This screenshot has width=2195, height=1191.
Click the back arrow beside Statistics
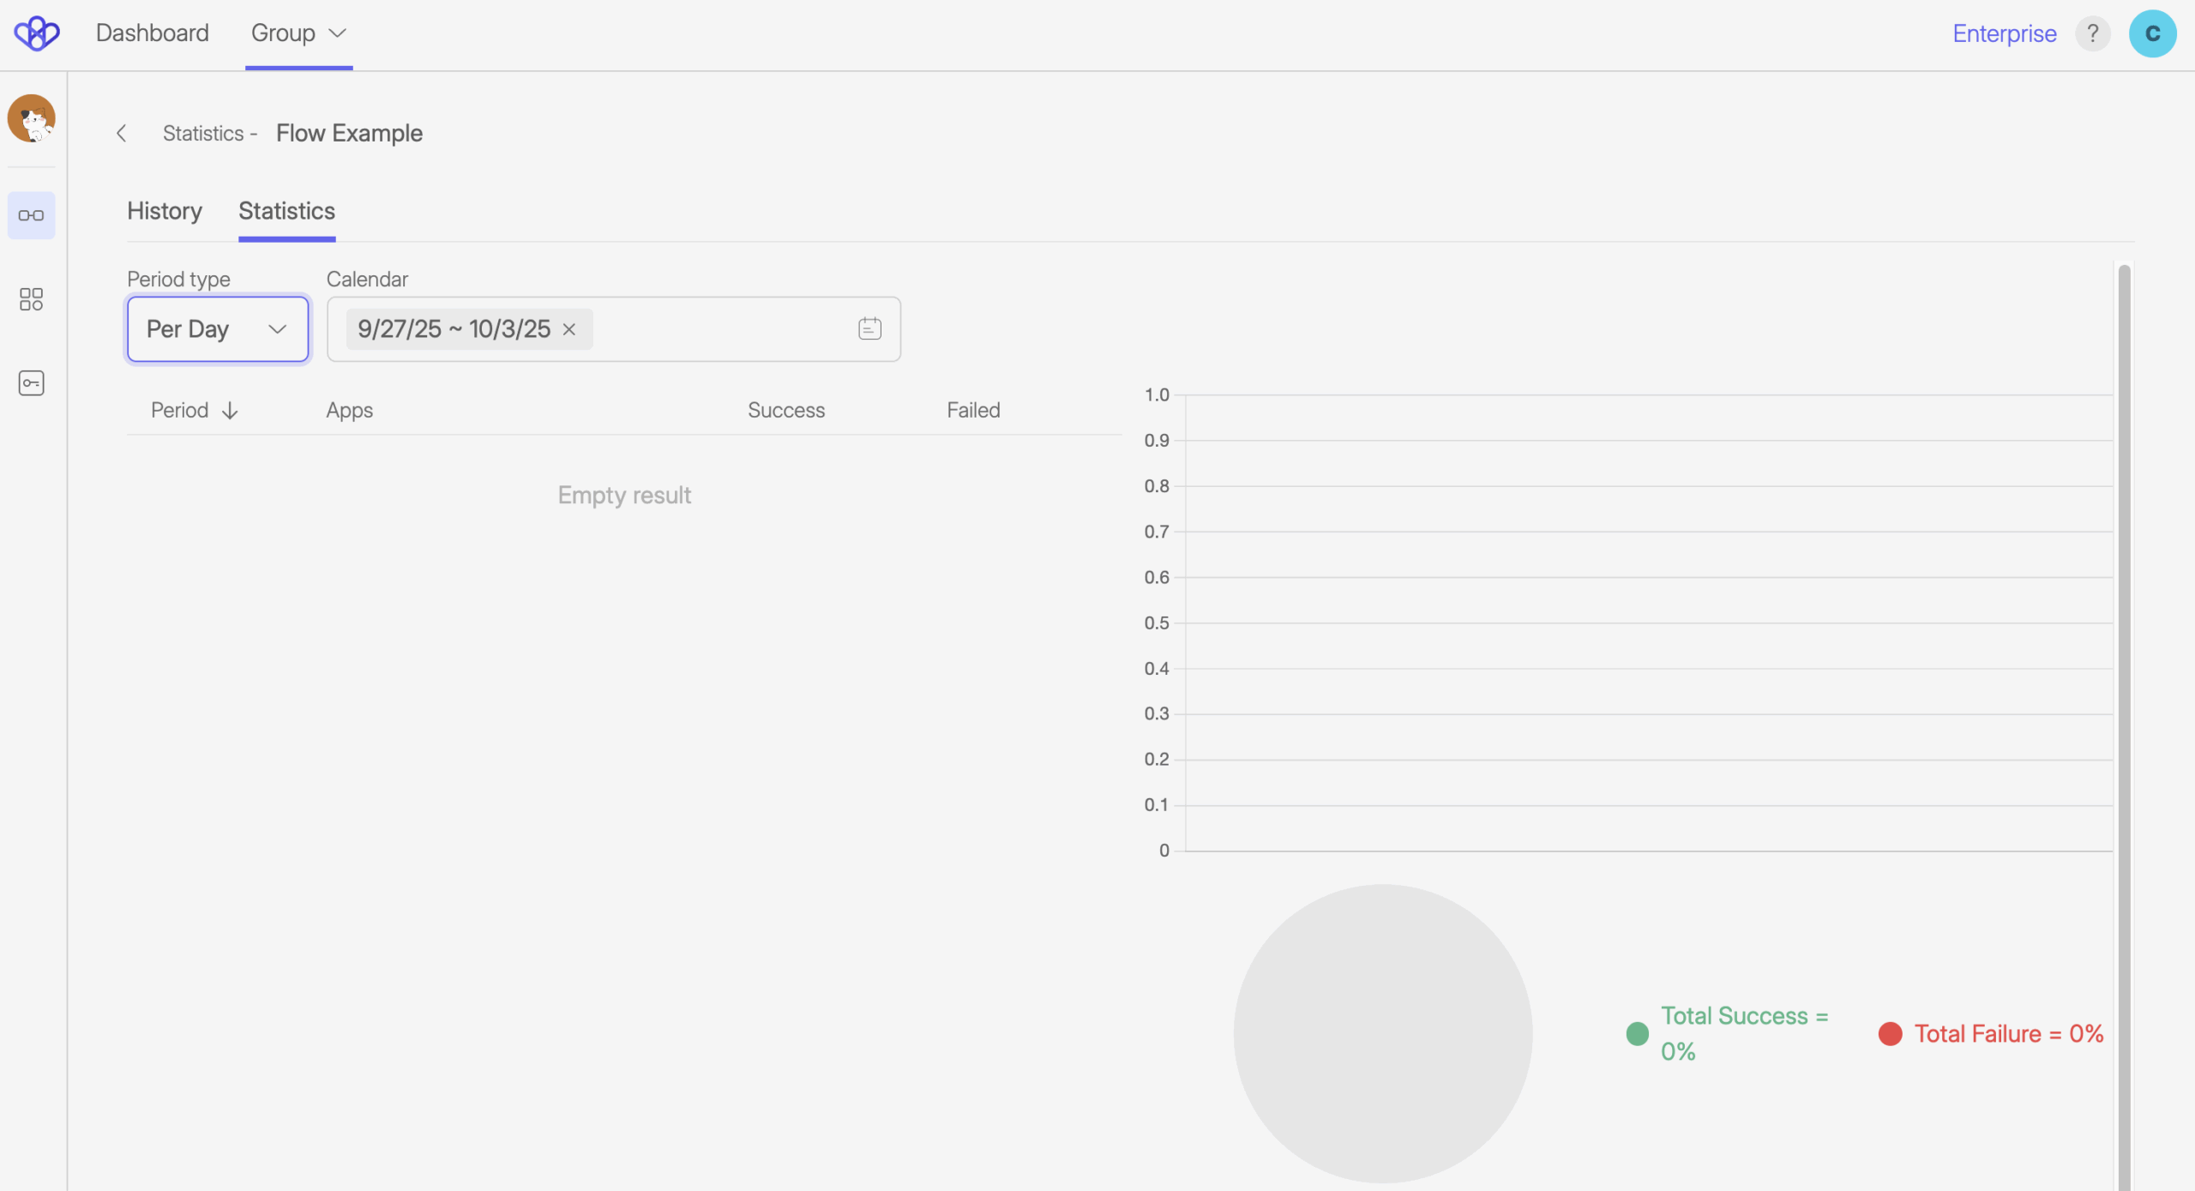122,133
